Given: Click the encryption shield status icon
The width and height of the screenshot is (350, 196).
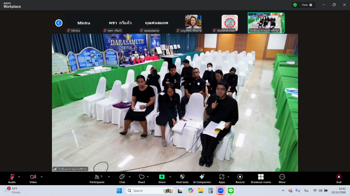Looking at the screenshot, I should coord(295,5).
